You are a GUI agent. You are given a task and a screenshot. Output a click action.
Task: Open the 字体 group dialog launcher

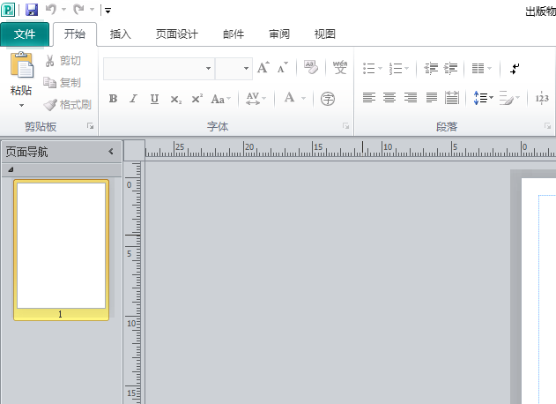[x=346, y=127]
